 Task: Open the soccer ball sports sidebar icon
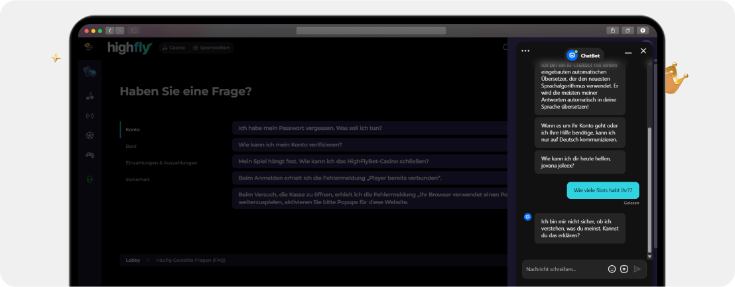click(x=90, y=135)
